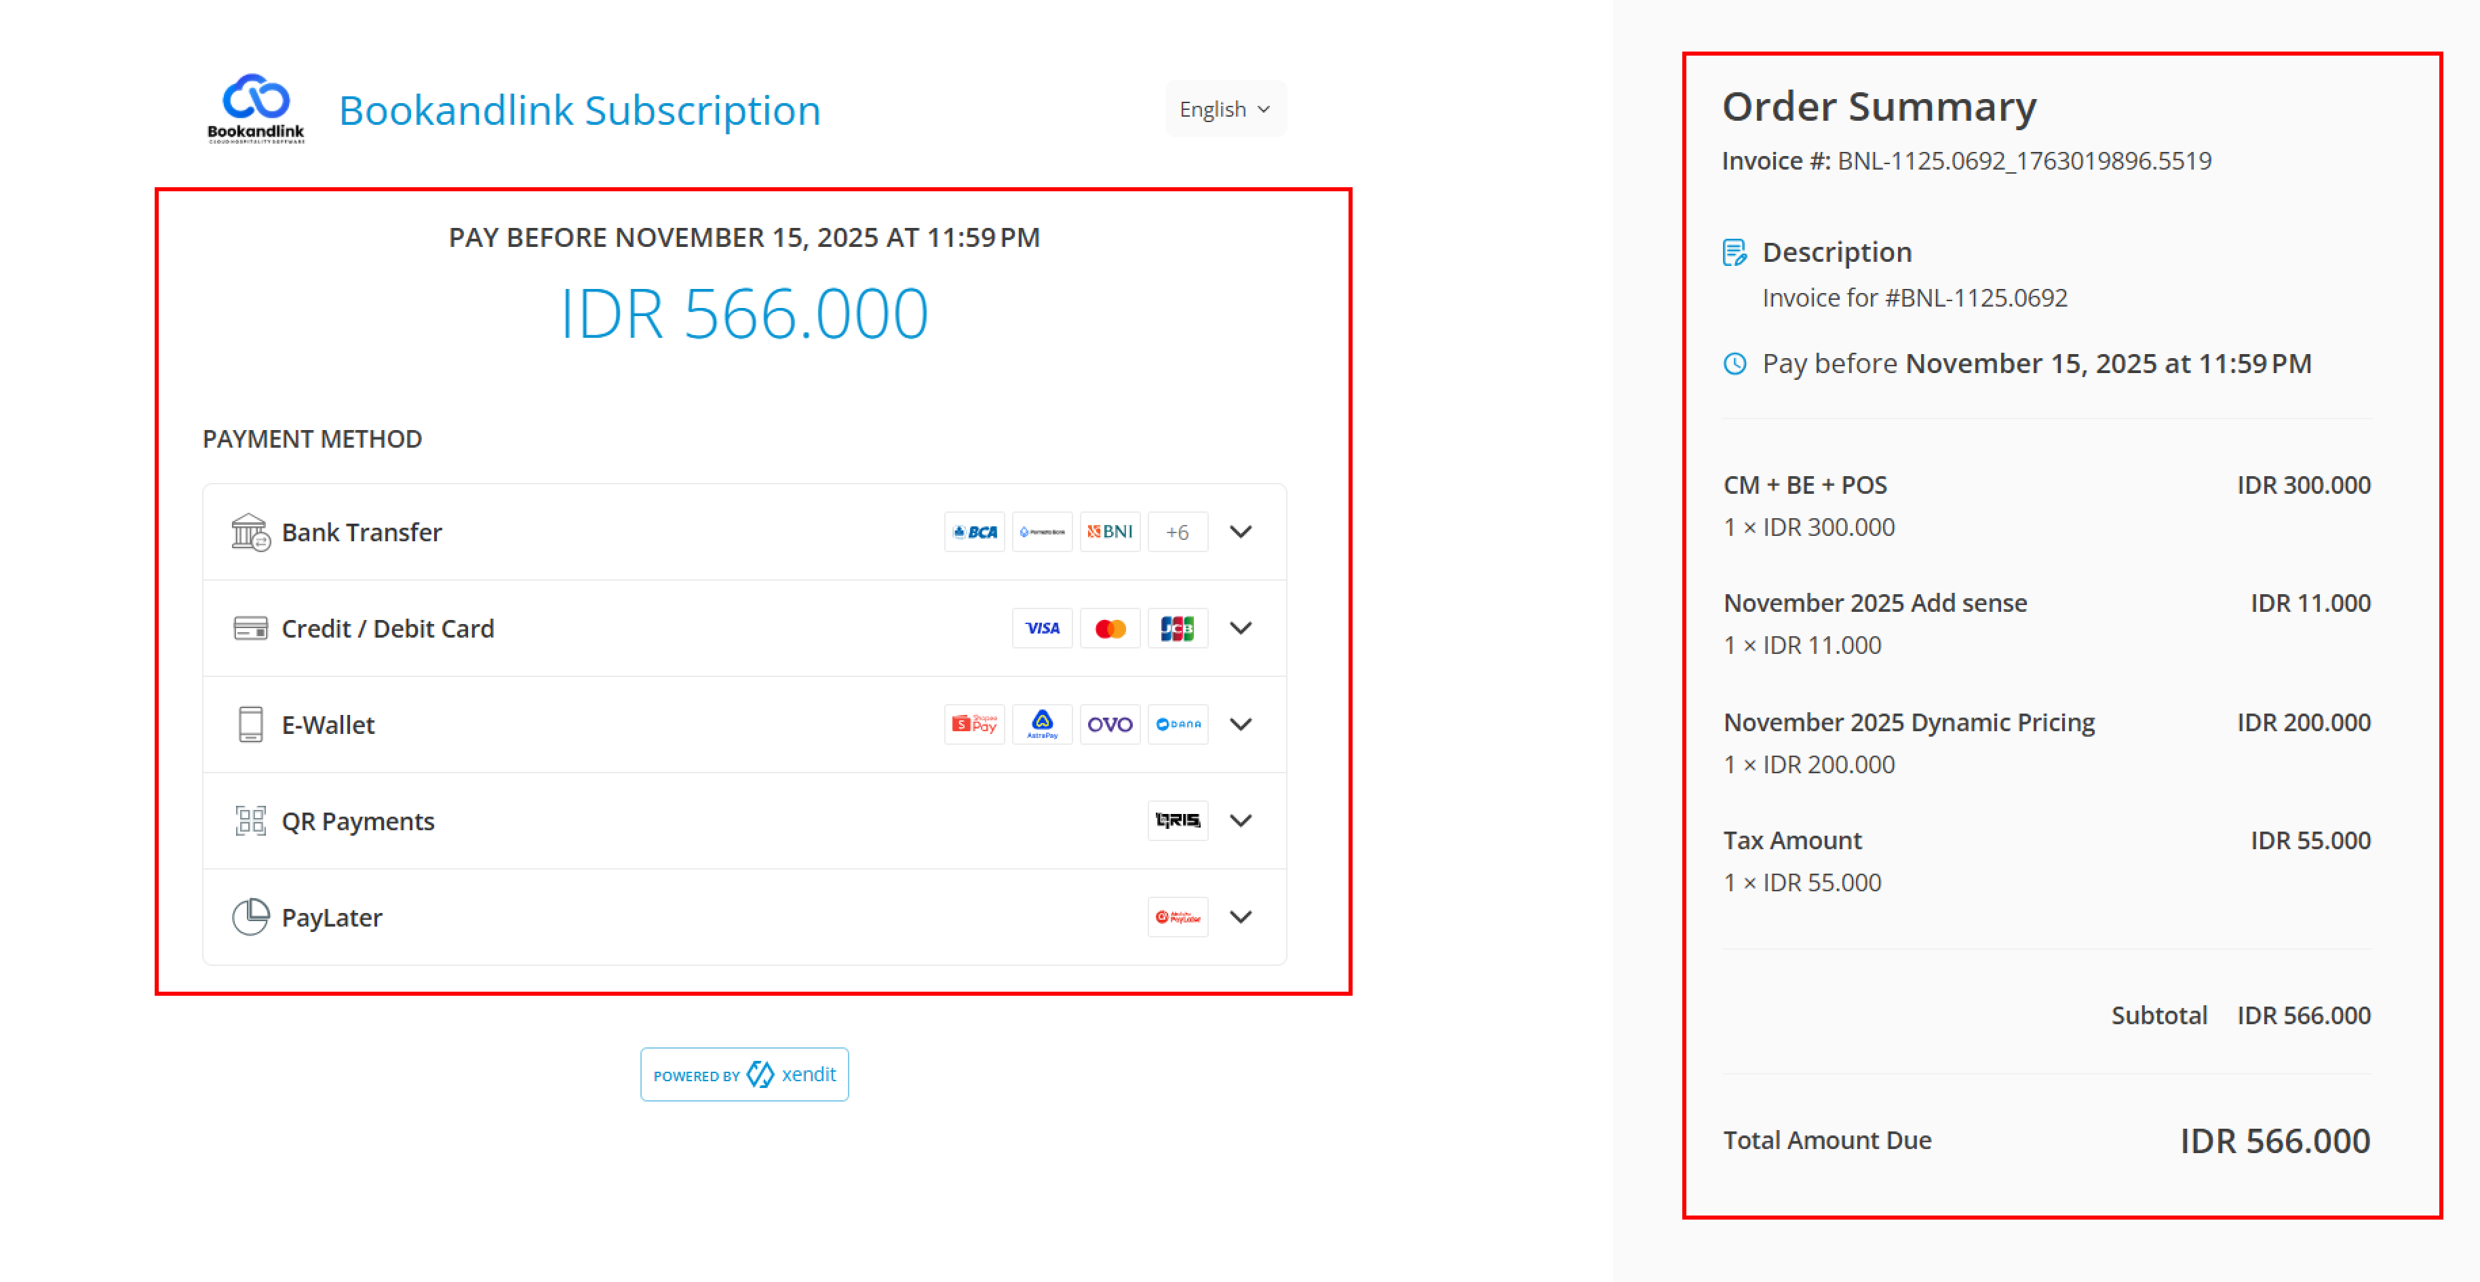Expand Credit / Debit Card section

pos(1241,629)
